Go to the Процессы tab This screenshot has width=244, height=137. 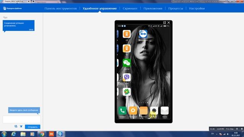point(175,8)
